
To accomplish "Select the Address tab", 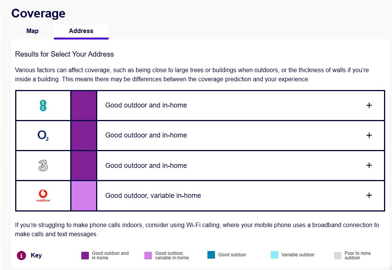I will point(81,31).
